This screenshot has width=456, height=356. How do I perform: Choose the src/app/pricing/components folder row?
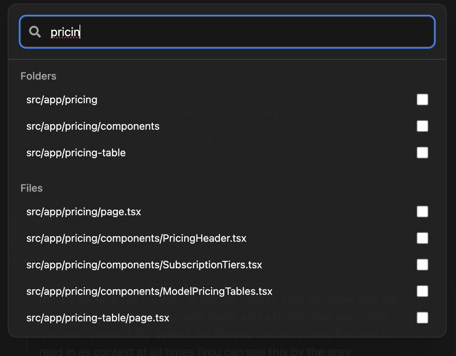pyautogui.click(x=93, y=126)
